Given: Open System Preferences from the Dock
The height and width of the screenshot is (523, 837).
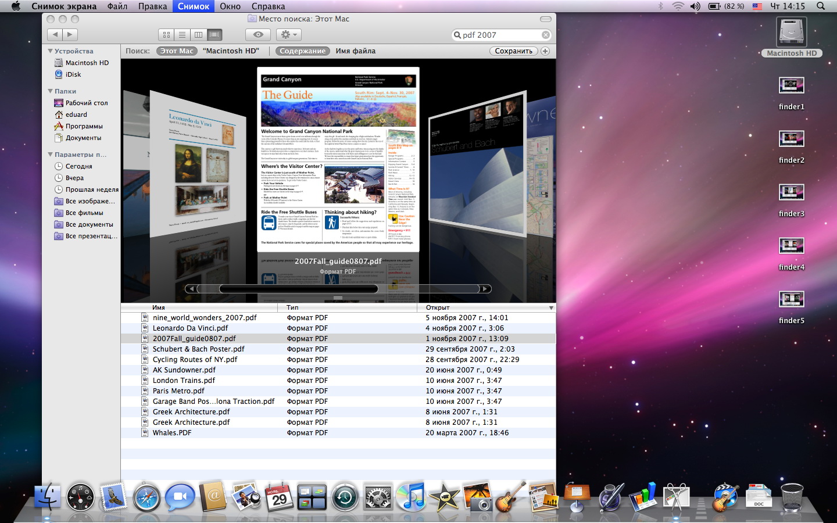Looking at the screenshot, I should click(378, 497).
